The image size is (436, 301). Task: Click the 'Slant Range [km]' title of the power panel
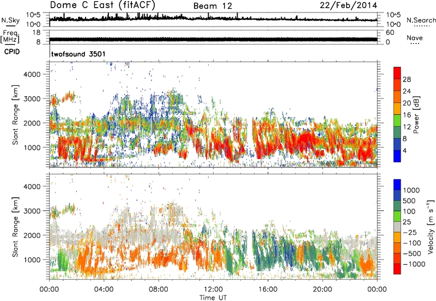coord(15,115)
